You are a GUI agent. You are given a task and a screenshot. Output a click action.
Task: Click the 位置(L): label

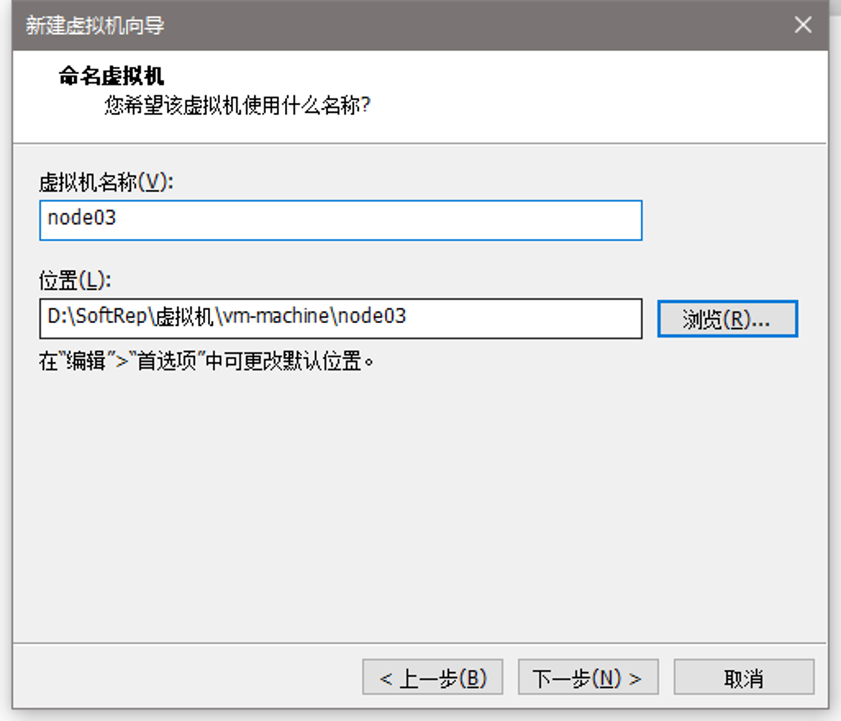pyautogui.click(x=75, y=280)
